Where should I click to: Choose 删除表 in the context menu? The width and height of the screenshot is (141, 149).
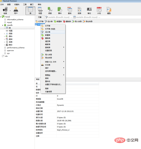53,38
